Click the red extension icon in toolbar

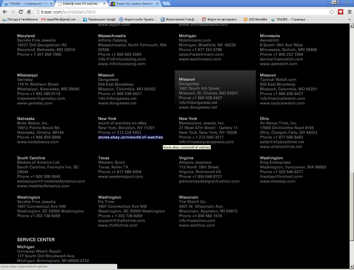pos(340,12)
